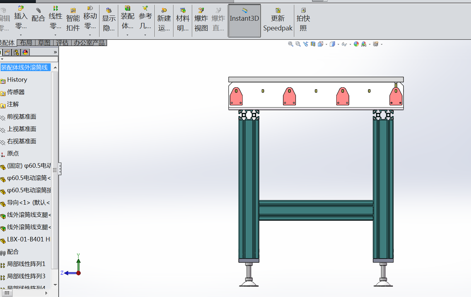
Task: Select the 新建运动算例 (New Motion Study) tool
Action: (x=164, y=20)
